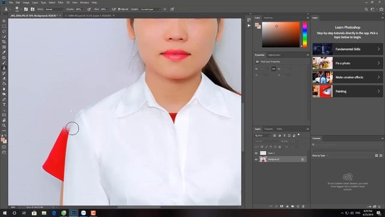385x217 pixels.
Task: Select the Horizontal Type tool
Action: (4, 104)
